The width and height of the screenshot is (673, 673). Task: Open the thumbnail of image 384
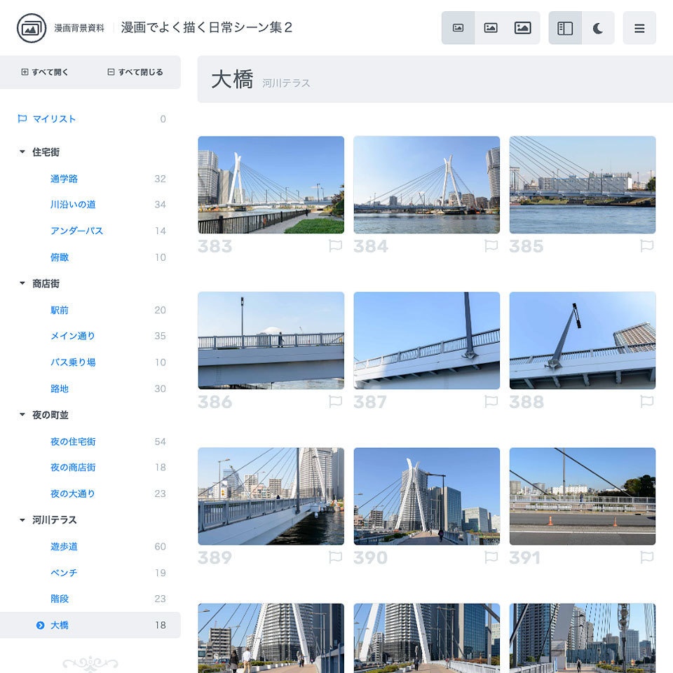(426, 184)
